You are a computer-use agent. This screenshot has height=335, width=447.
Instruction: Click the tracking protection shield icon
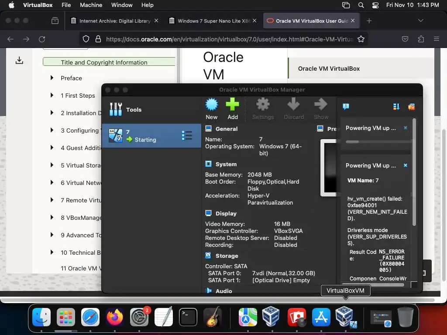click(86, 39)
